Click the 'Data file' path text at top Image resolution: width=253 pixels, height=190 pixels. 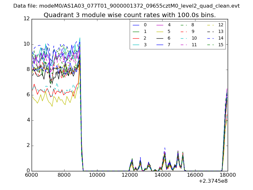(x=126, y=6)
